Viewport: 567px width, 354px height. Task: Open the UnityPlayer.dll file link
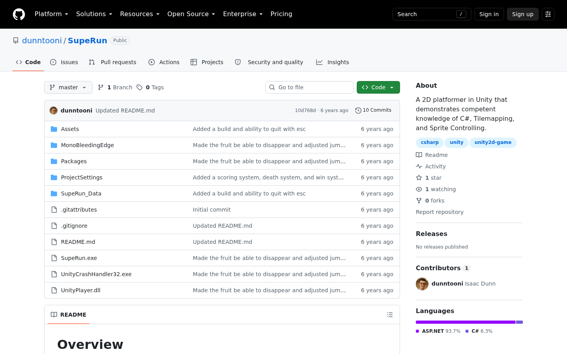pos(81,290)
